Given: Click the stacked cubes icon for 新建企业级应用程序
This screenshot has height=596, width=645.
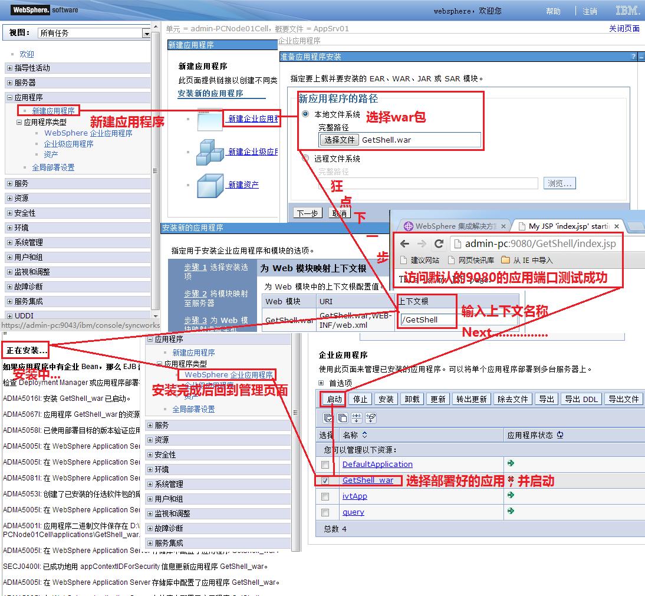Looking at the screenshot, I should click(210, 152).
